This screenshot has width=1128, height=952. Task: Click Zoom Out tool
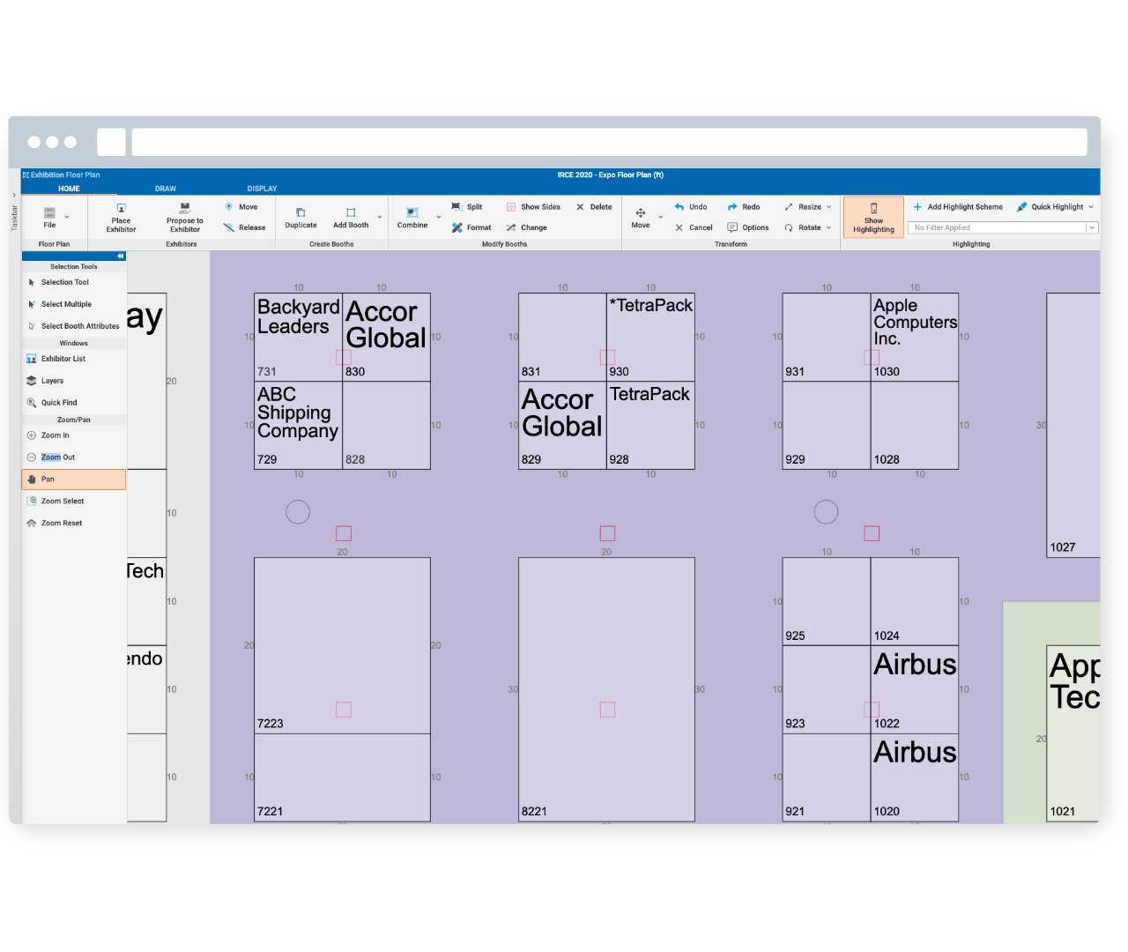pyautogui.click(x=74, y=457)
